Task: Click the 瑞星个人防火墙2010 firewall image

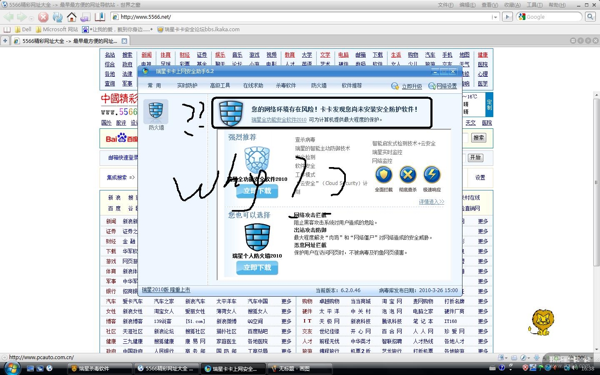Action: [x=257, y=237]
